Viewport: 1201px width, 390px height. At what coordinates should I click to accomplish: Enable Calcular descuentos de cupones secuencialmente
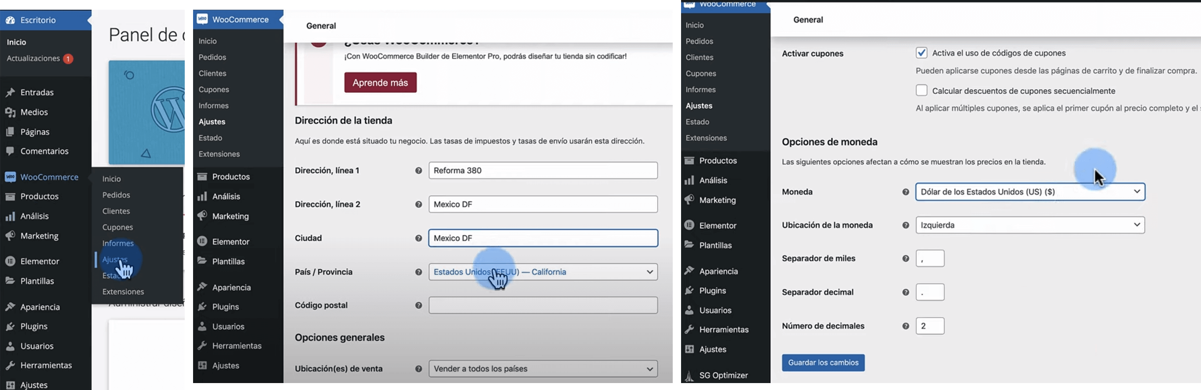(921, 90)
